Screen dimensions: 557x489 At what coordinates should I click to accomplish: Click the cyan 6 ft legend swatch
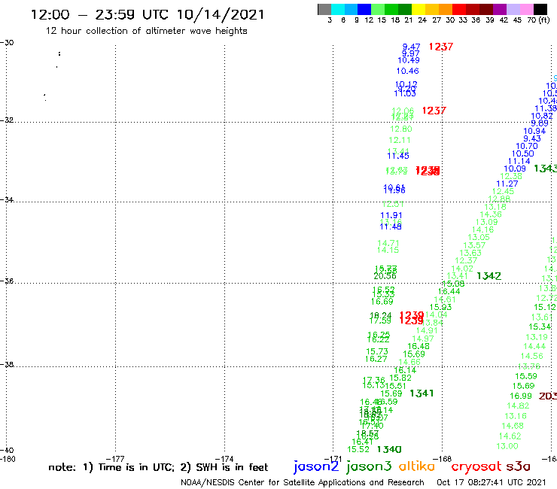338,9
